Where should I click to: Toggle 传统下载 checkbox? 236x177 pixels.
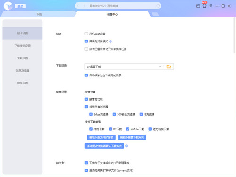pos(91,129)
